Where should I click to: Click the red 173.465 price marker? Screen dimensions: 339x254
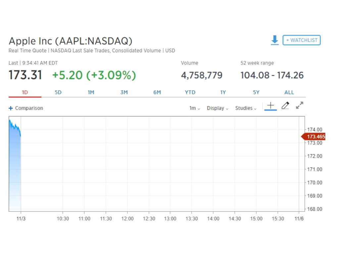315,137
